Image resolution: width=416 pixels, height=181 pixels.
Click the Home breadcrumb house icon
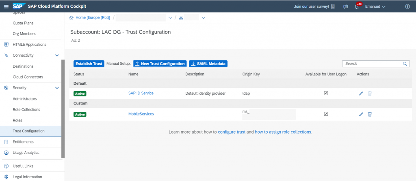[x=71, y=18]
